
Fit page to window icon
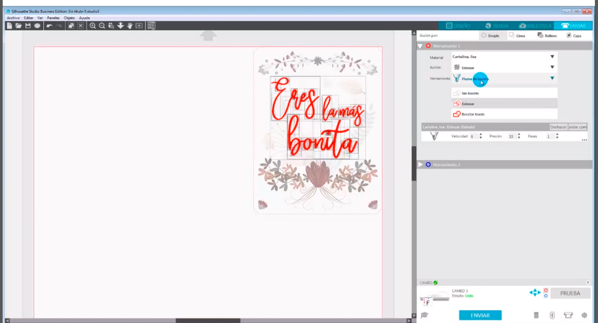(139, 26)
